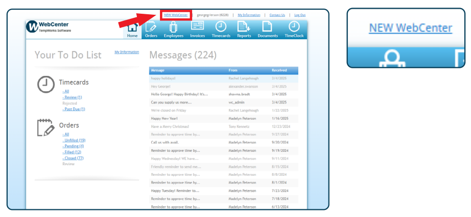Click the 12/23/2024 received date

click(x=280, y=126)
